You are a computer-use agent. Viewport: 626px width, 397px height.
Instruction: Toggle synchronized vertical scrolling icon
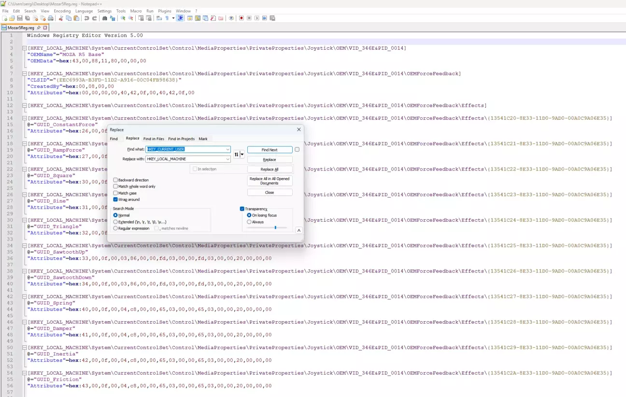pyautogui.click(x=141, y=18)
